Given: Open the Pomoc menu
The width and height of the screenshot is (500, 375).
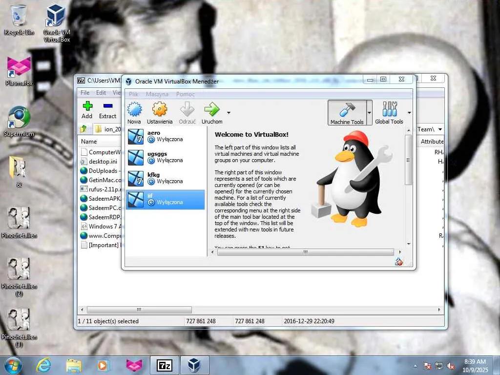Looking at the screenshot, I should click(185, 94).
